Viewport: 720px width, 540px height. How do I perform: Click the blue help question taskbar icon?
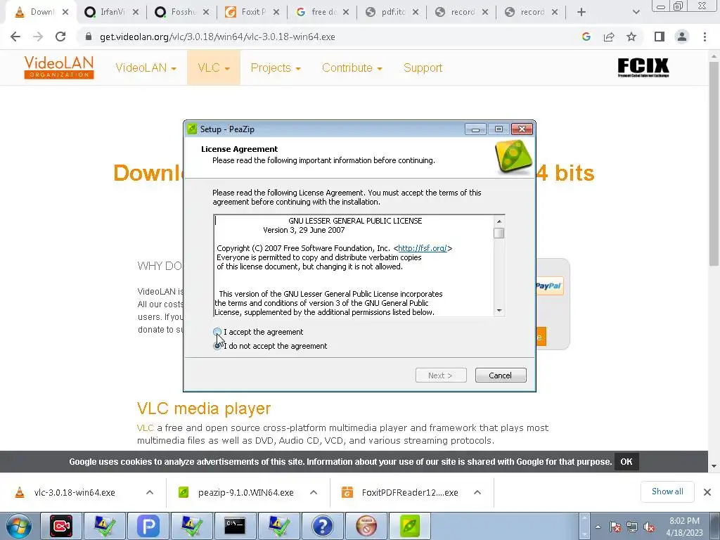(x=322, y=526)
